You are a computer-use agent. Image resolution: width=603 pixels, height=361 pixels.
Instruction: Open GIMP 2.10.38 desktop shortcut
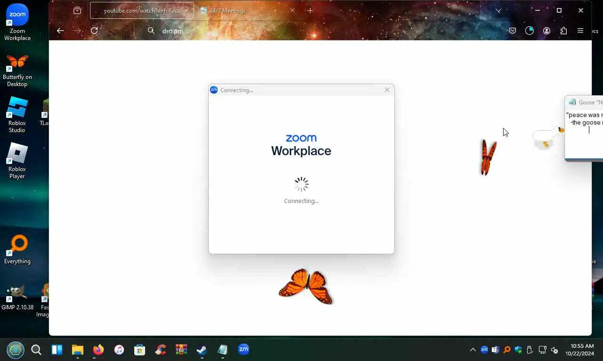17,297
